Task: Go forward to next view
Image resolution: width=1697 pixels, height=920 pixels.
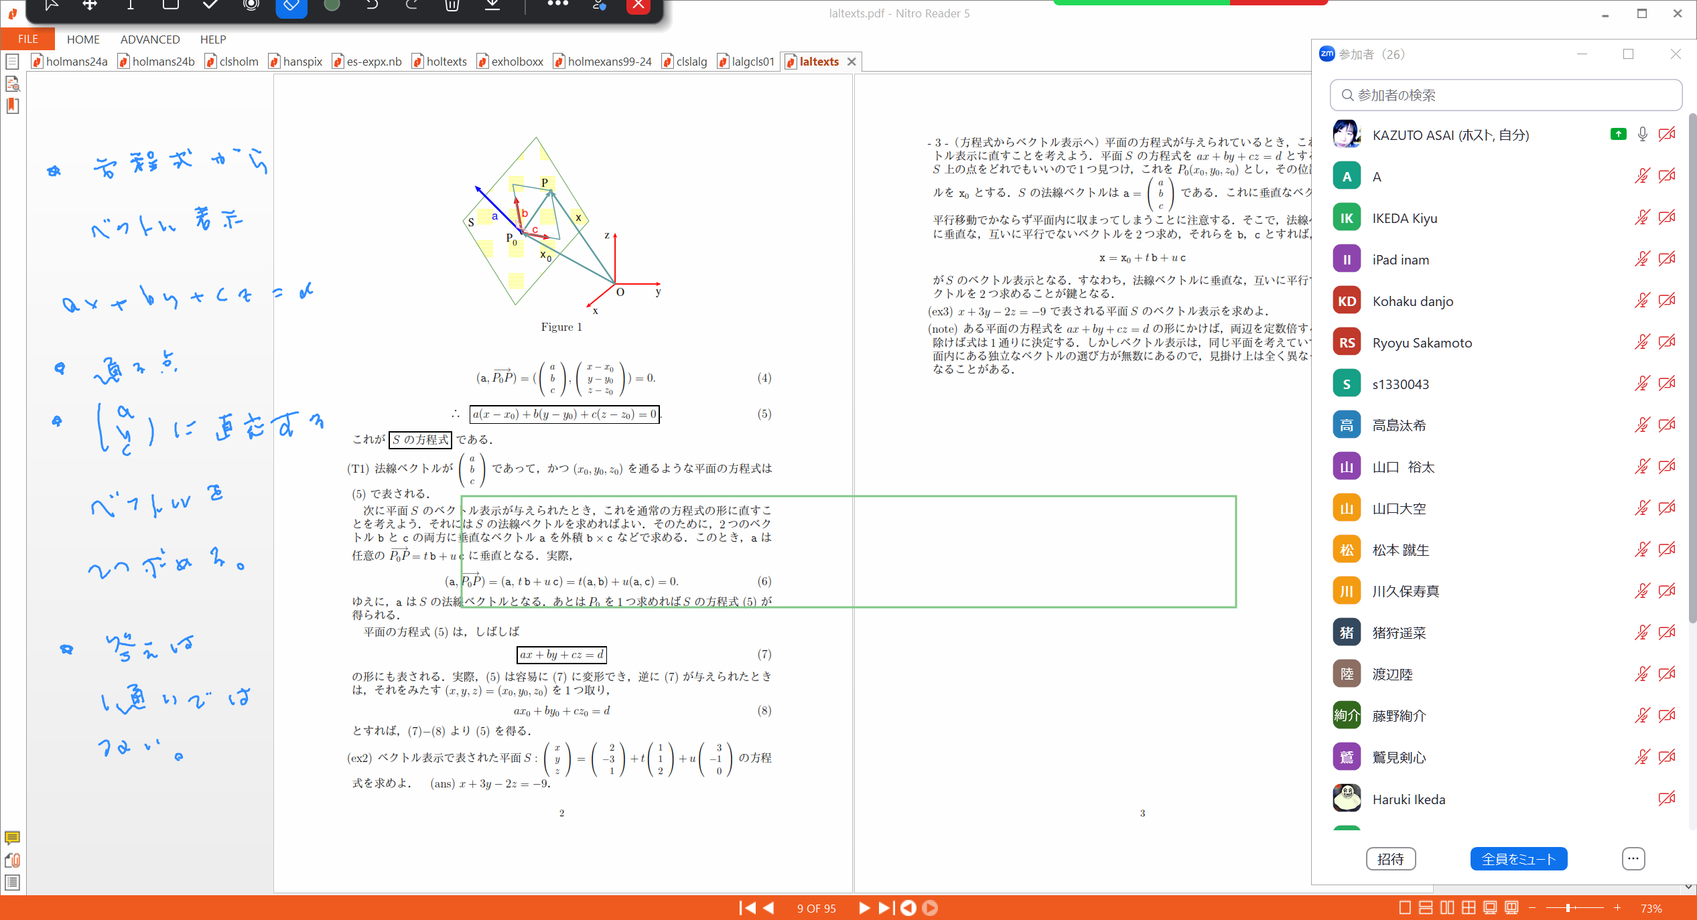Action: (x=930, y=908)
